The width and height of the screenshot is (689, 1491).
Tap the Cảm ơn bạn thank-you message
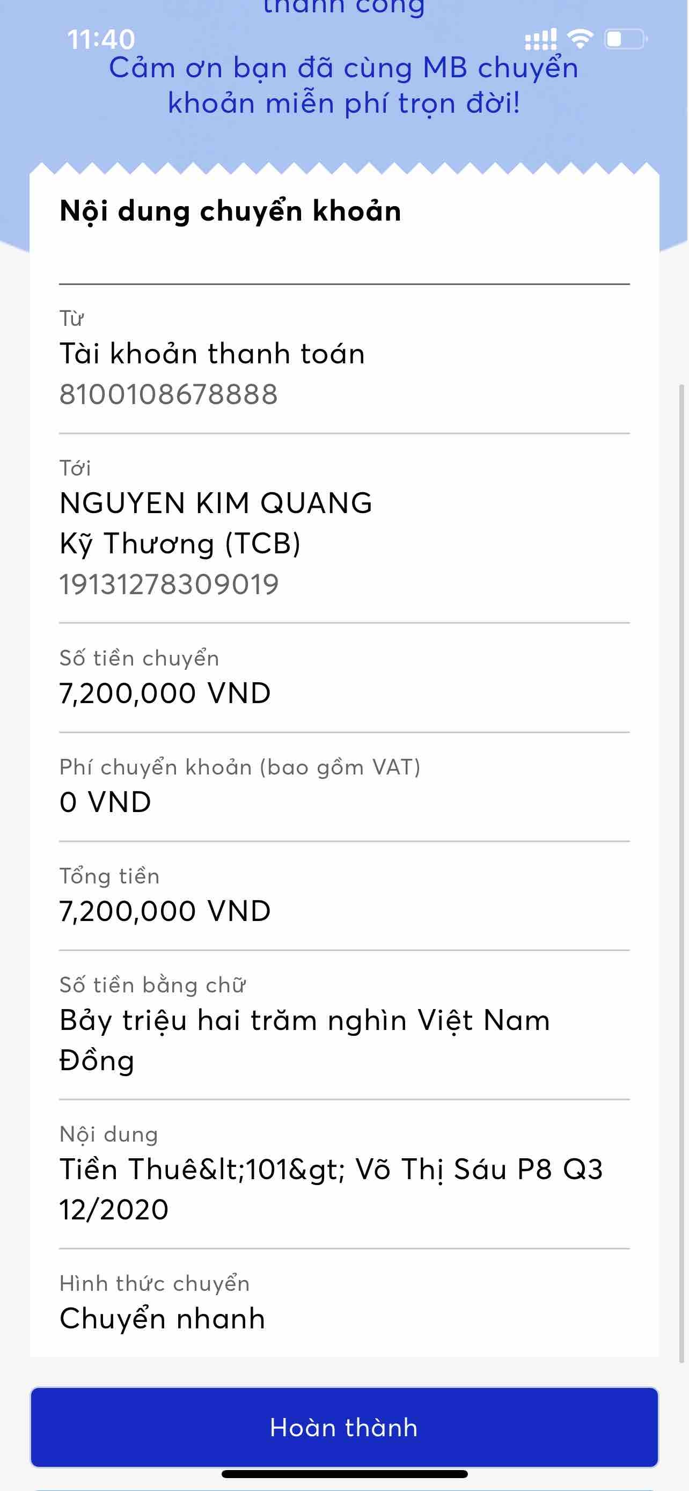(343, 85)
